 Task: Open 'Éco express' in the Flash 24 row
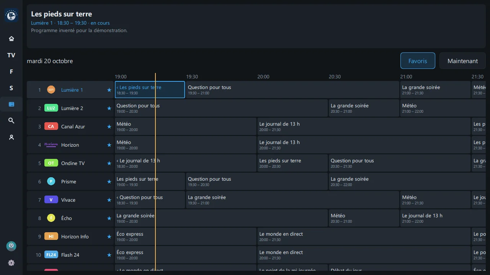(x=186, y=255)
